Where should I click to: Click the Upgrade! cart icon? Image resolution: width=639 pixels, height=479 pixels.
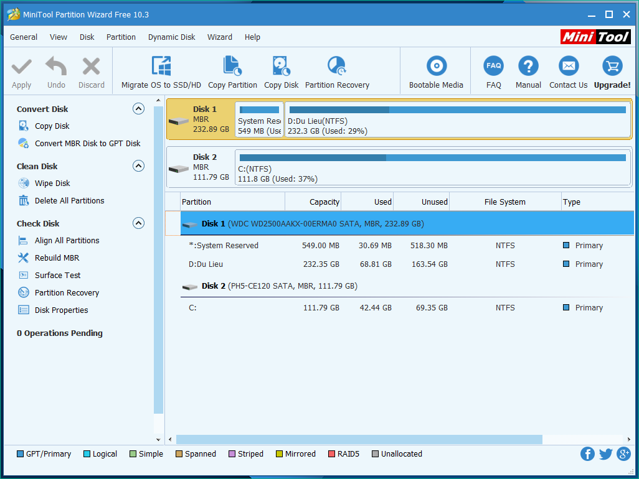point(612,66)
